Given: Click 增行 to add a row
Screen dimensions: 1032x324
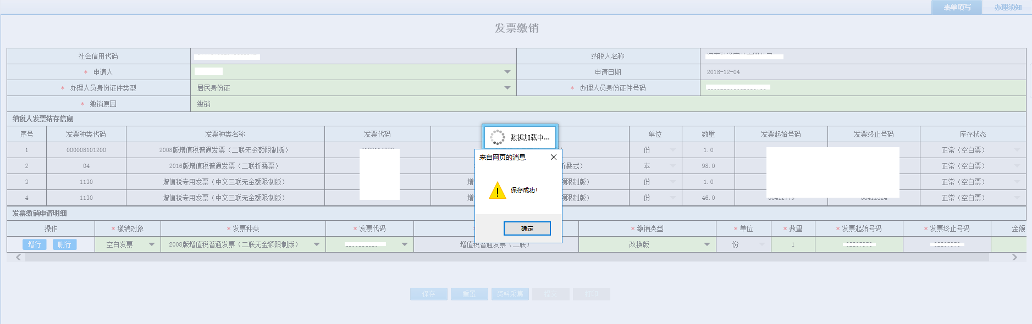Looking at the screenshot, I should pyautogui.click(x=34, y=244).
